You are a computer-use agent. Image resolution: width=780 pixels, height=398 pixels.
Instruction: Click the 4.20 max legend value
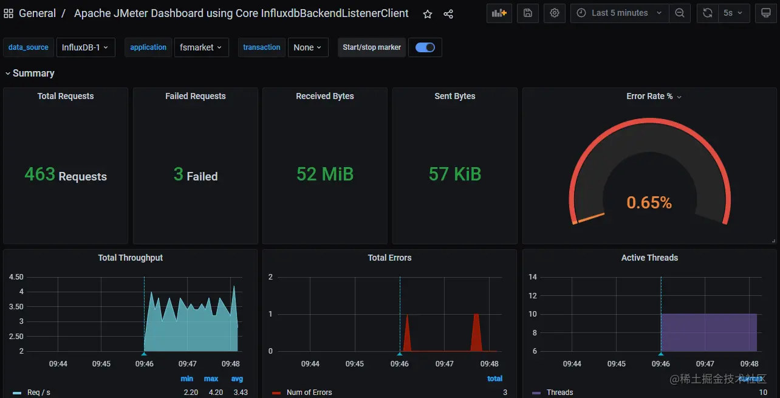tap(215, 393)
